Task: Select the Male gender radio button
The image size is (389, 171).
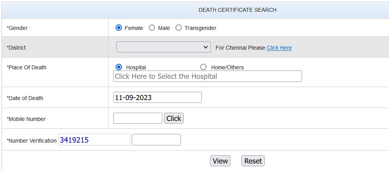Action: tap(152, 28)
